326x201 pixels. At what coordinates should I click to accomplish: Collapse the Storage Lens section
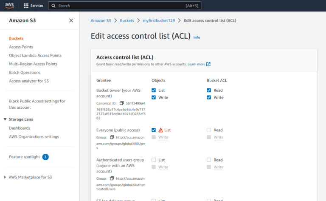click(5, 119)
